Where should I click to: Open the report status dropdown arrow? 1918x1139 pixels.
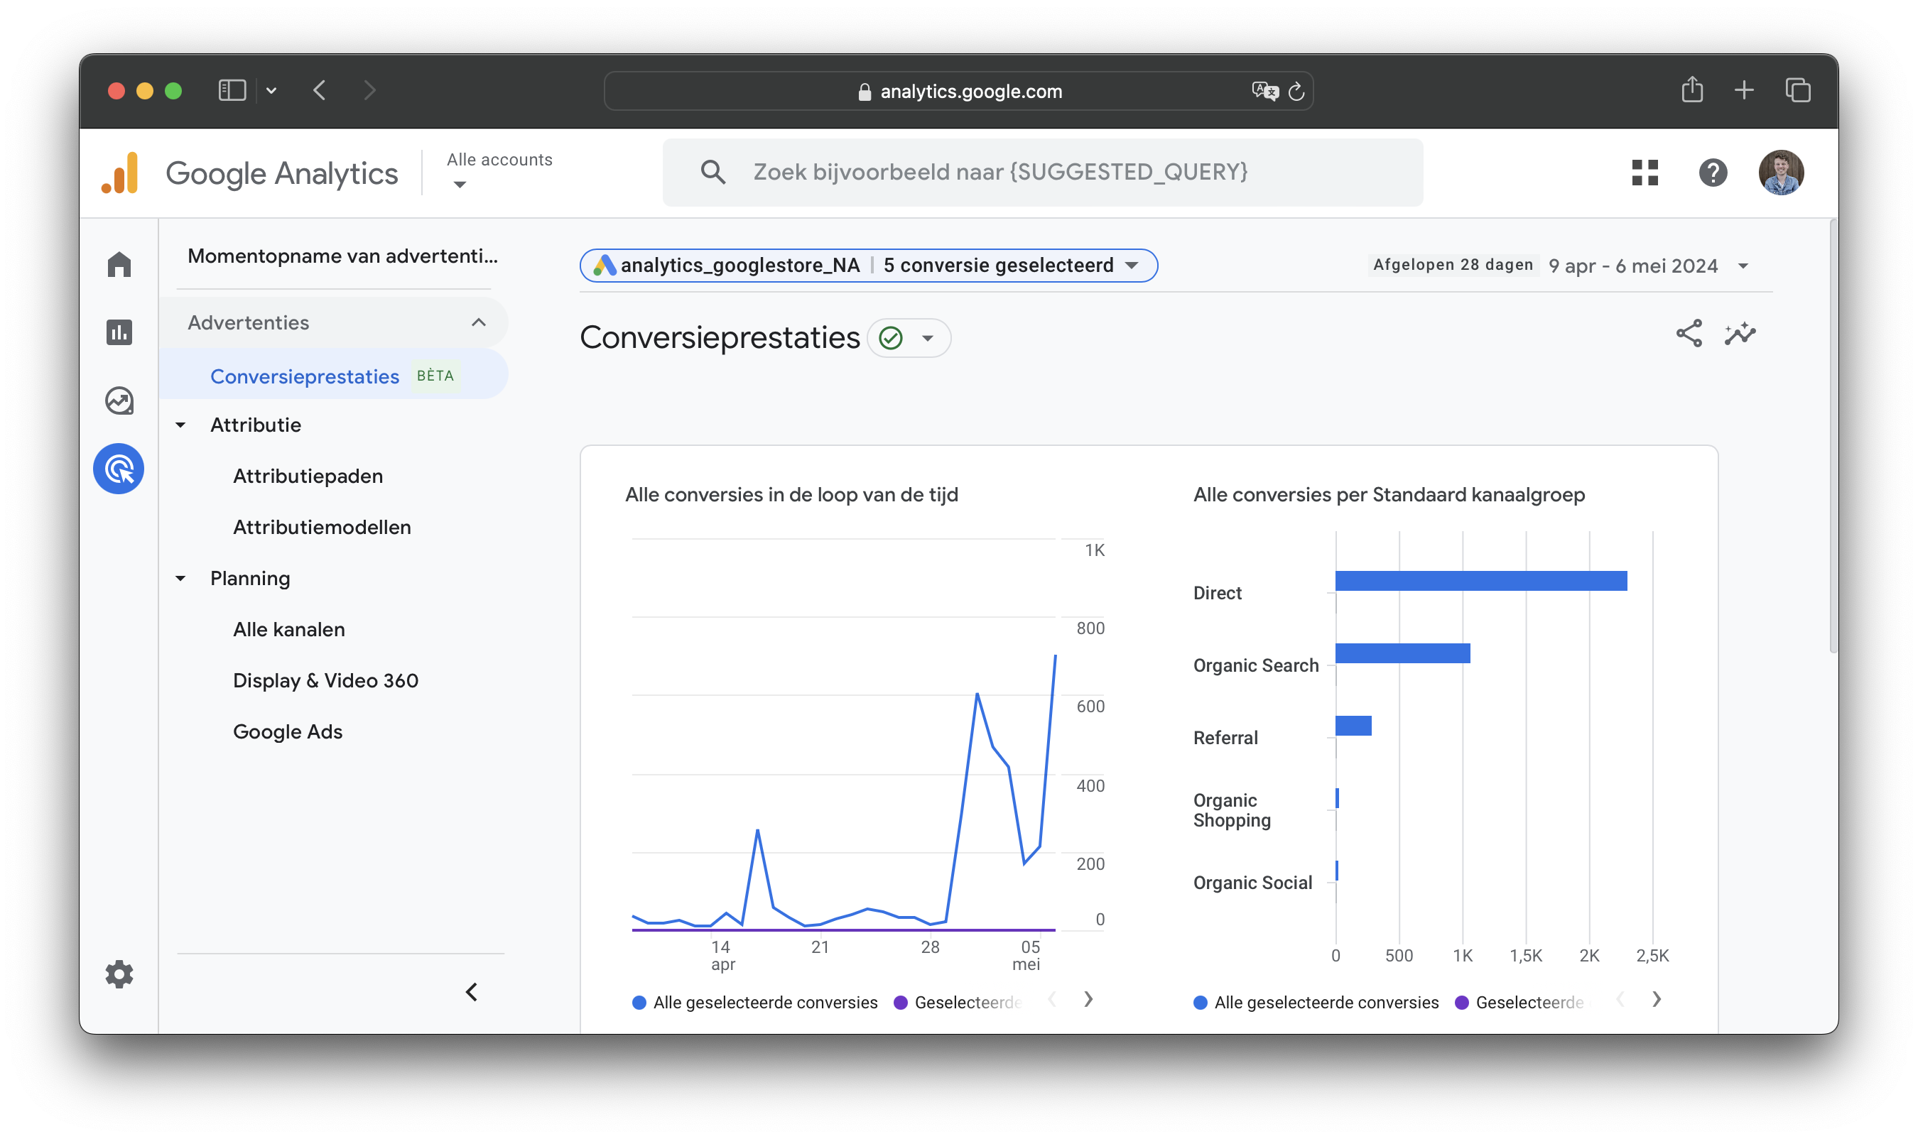(928, 339)
